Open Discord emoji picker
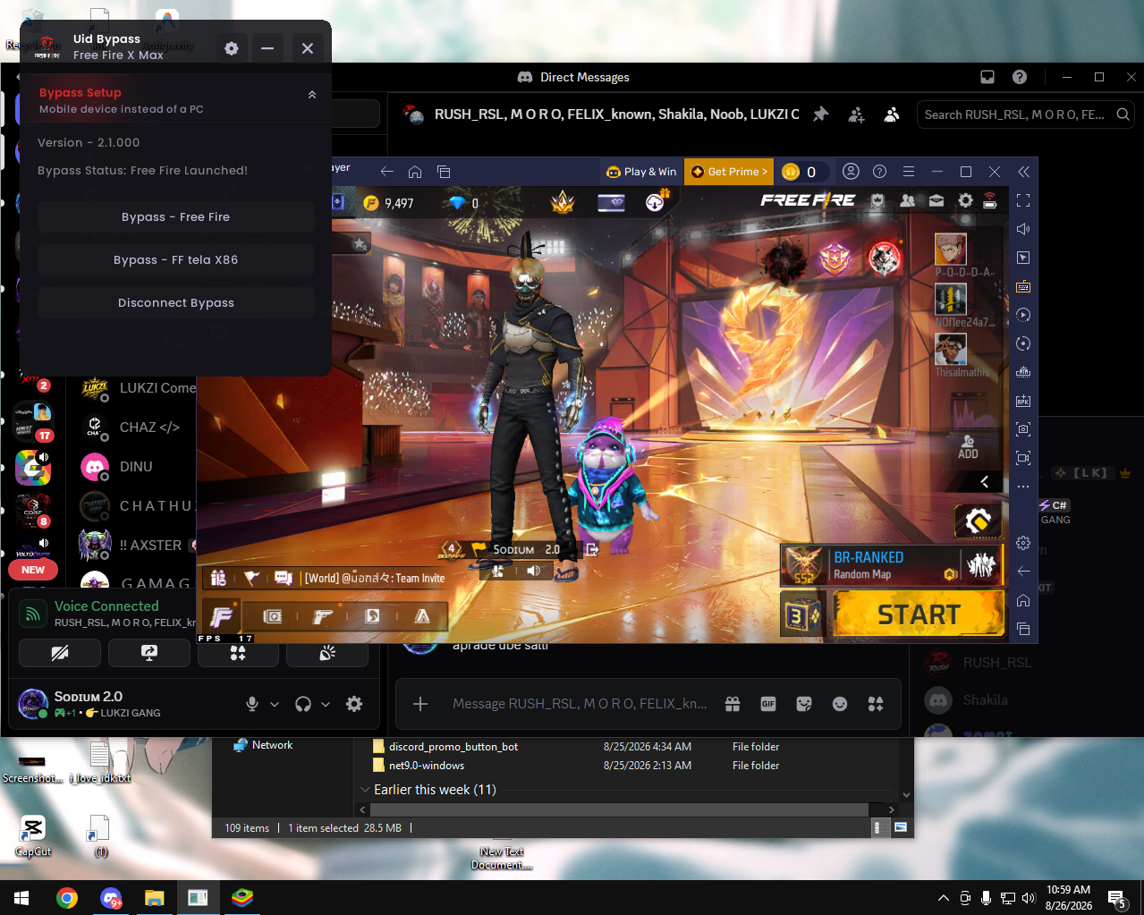This screenshot has width=1144, height=915. point(840,704)
